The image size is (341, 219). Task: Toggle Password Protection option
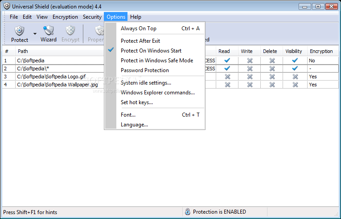click(x=155, y=70)
